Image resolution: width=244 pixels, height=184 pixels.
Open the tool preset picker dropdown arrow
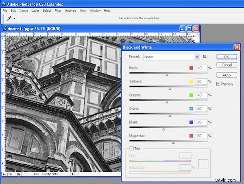(15, 19)
